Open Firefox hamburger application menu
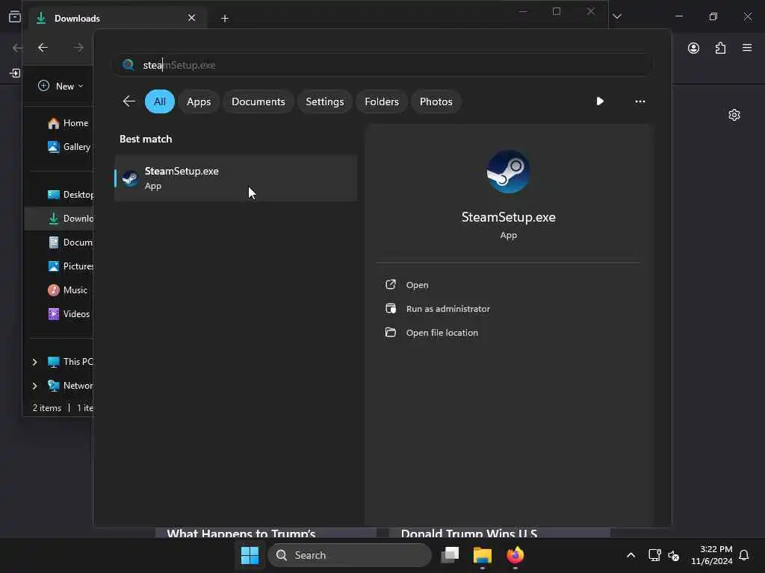Viewport: 765px width, 573px height. 747,48
